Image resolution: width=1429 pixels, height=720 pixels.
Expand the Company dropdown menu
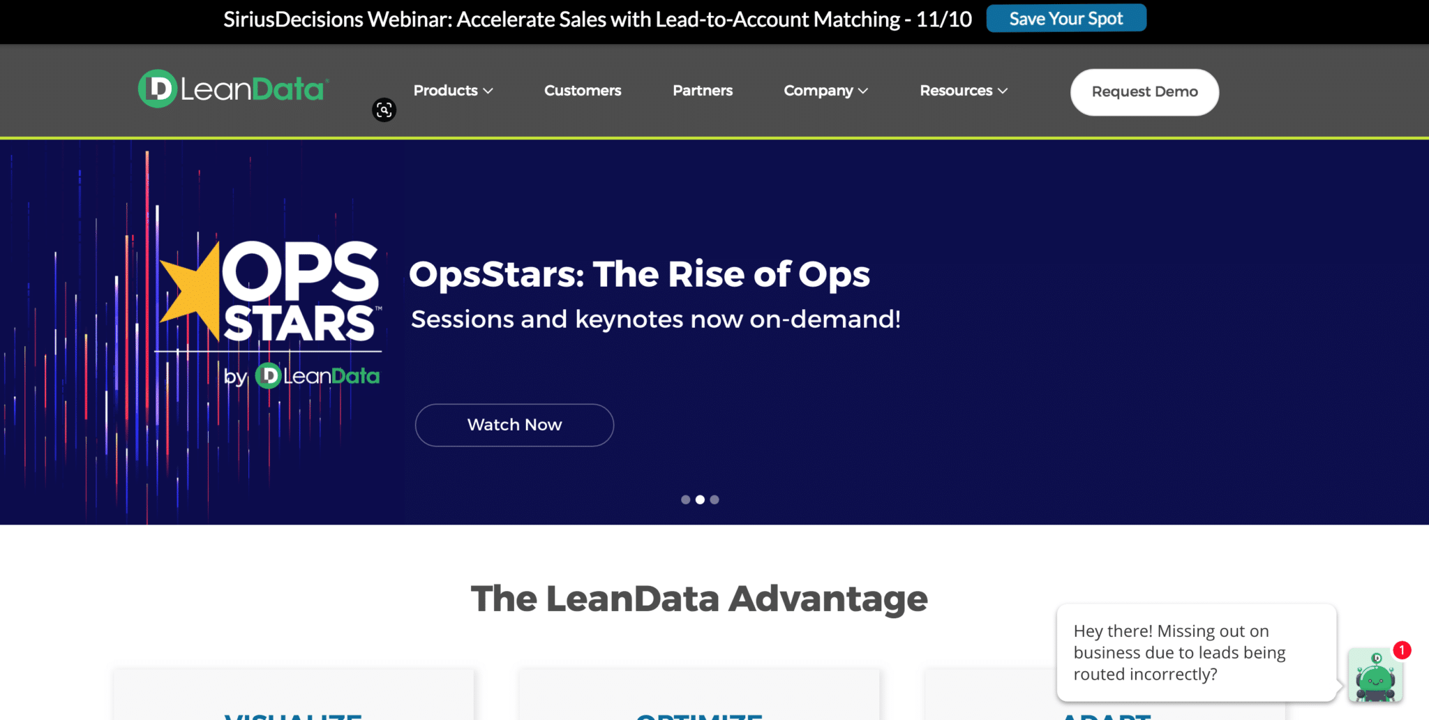(825, 91)
